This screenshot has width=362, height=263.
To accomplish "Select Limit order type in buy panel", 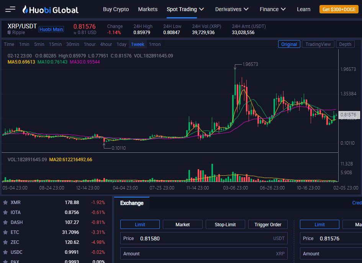I will [140, 224].
